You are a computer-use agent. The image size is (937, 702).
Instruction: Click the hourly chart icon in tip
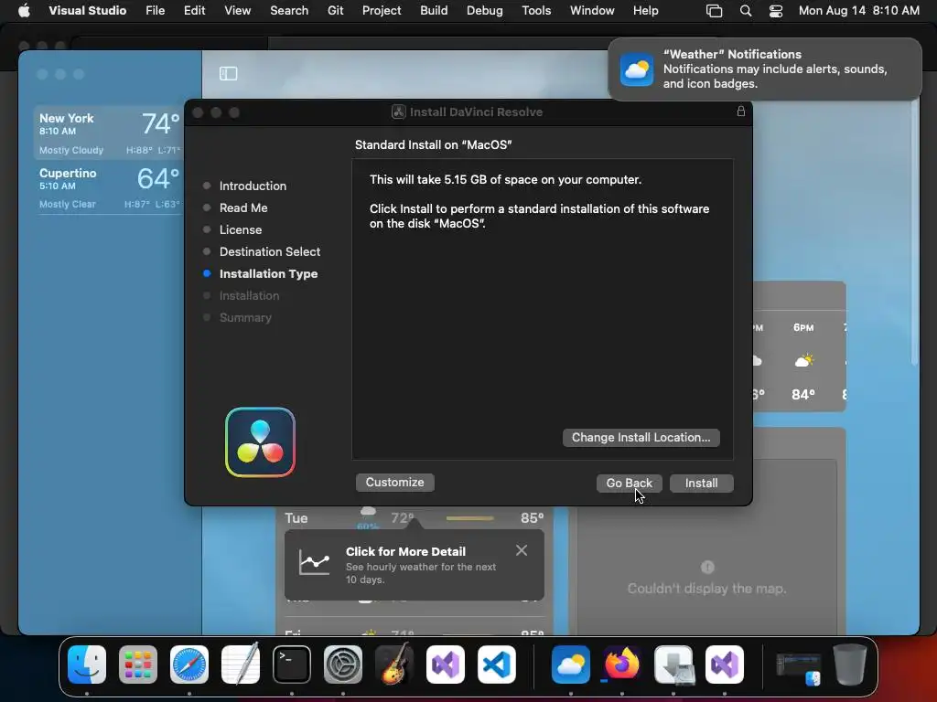click(x=315, y=562)
